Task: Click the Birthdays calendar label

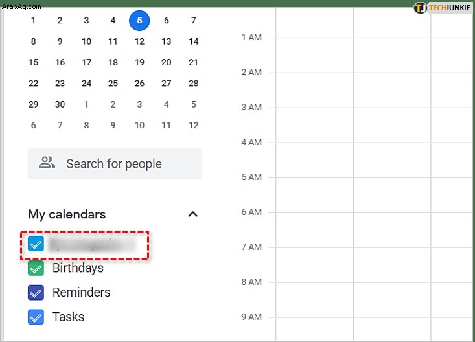Action: tap(78, 268)
